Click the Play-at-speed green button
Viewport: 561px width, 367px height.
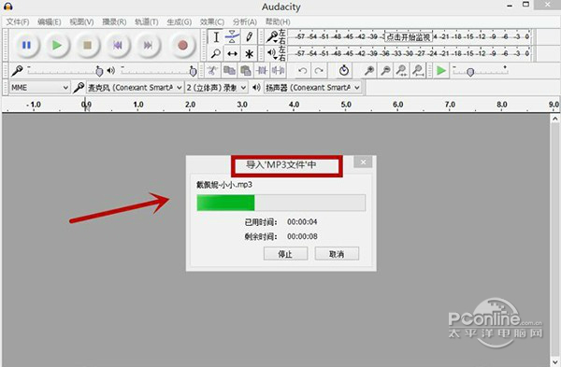click(441, 70)
